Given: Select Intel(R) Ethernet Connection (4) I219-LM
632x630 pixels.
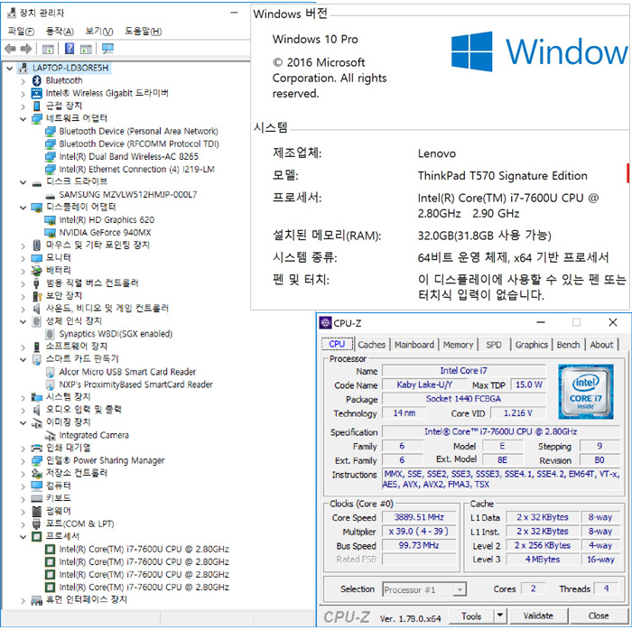Looking at the screenshot, I should click(136, 169).
